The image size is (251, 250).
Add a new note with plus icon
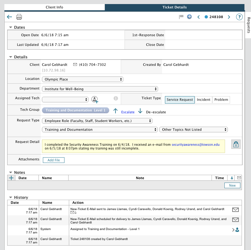point(12,178)
